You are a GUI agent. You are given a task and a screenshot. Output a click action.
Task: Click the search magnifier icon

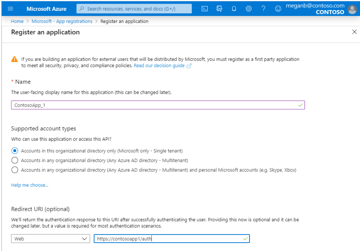[x=82, y=9]
